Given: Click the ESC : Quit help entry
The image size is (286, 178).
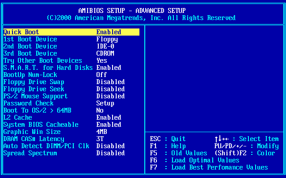Looking at the screenshot, I should click(x=168, y=139).
